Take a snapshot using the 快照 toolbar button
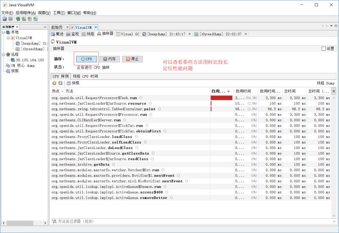 pos(73,83)
